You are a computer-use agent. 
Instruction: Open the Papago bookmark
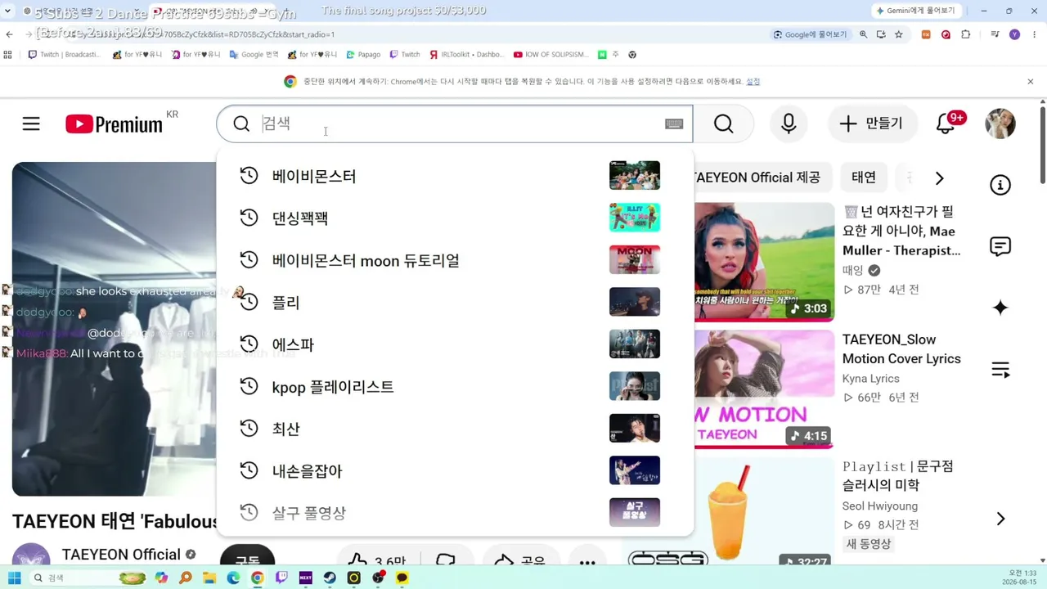click(363, 55)
